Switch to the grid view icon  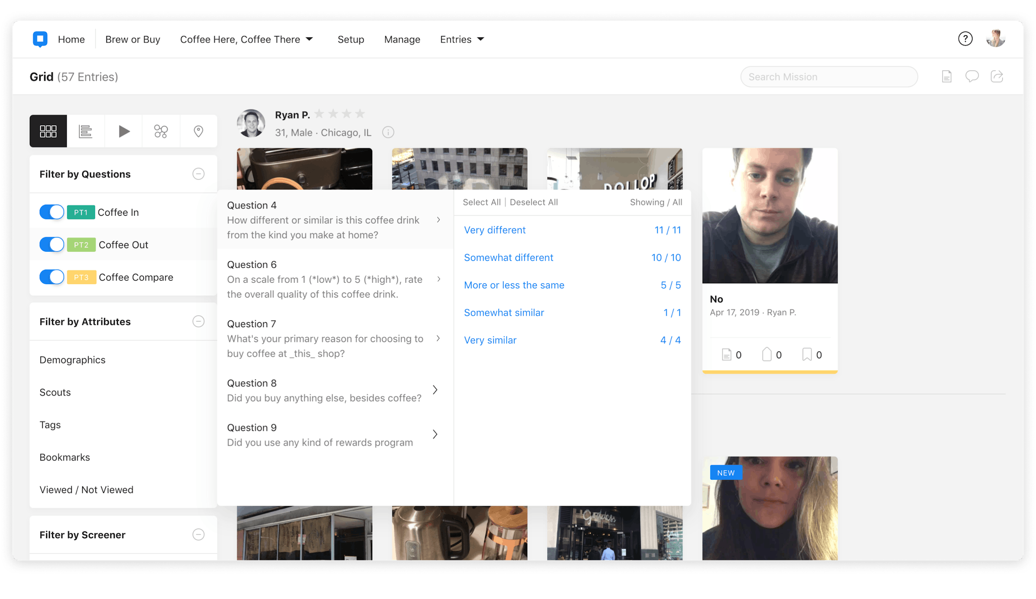tap(48, 131)
